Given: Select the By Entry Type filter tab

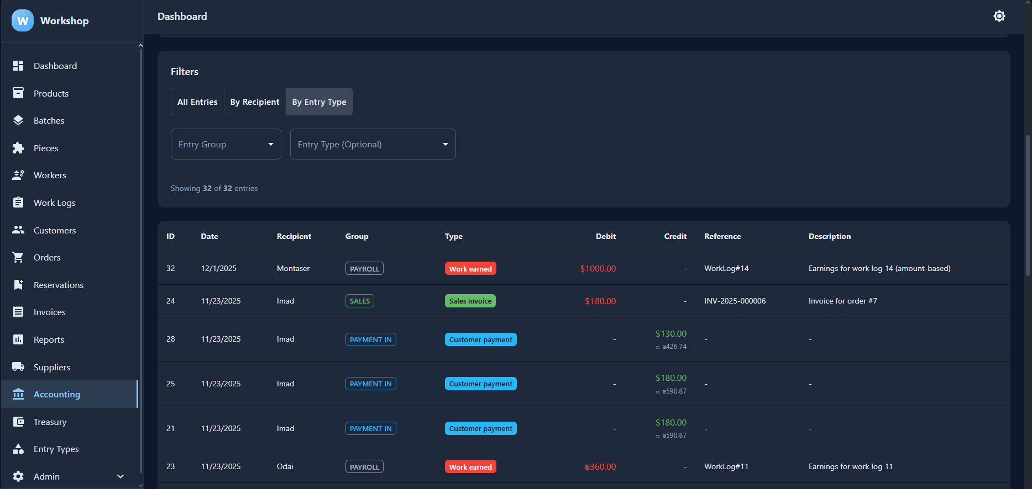Looking at the screenshot, I should pyautogui.click(x=319, y=102).
